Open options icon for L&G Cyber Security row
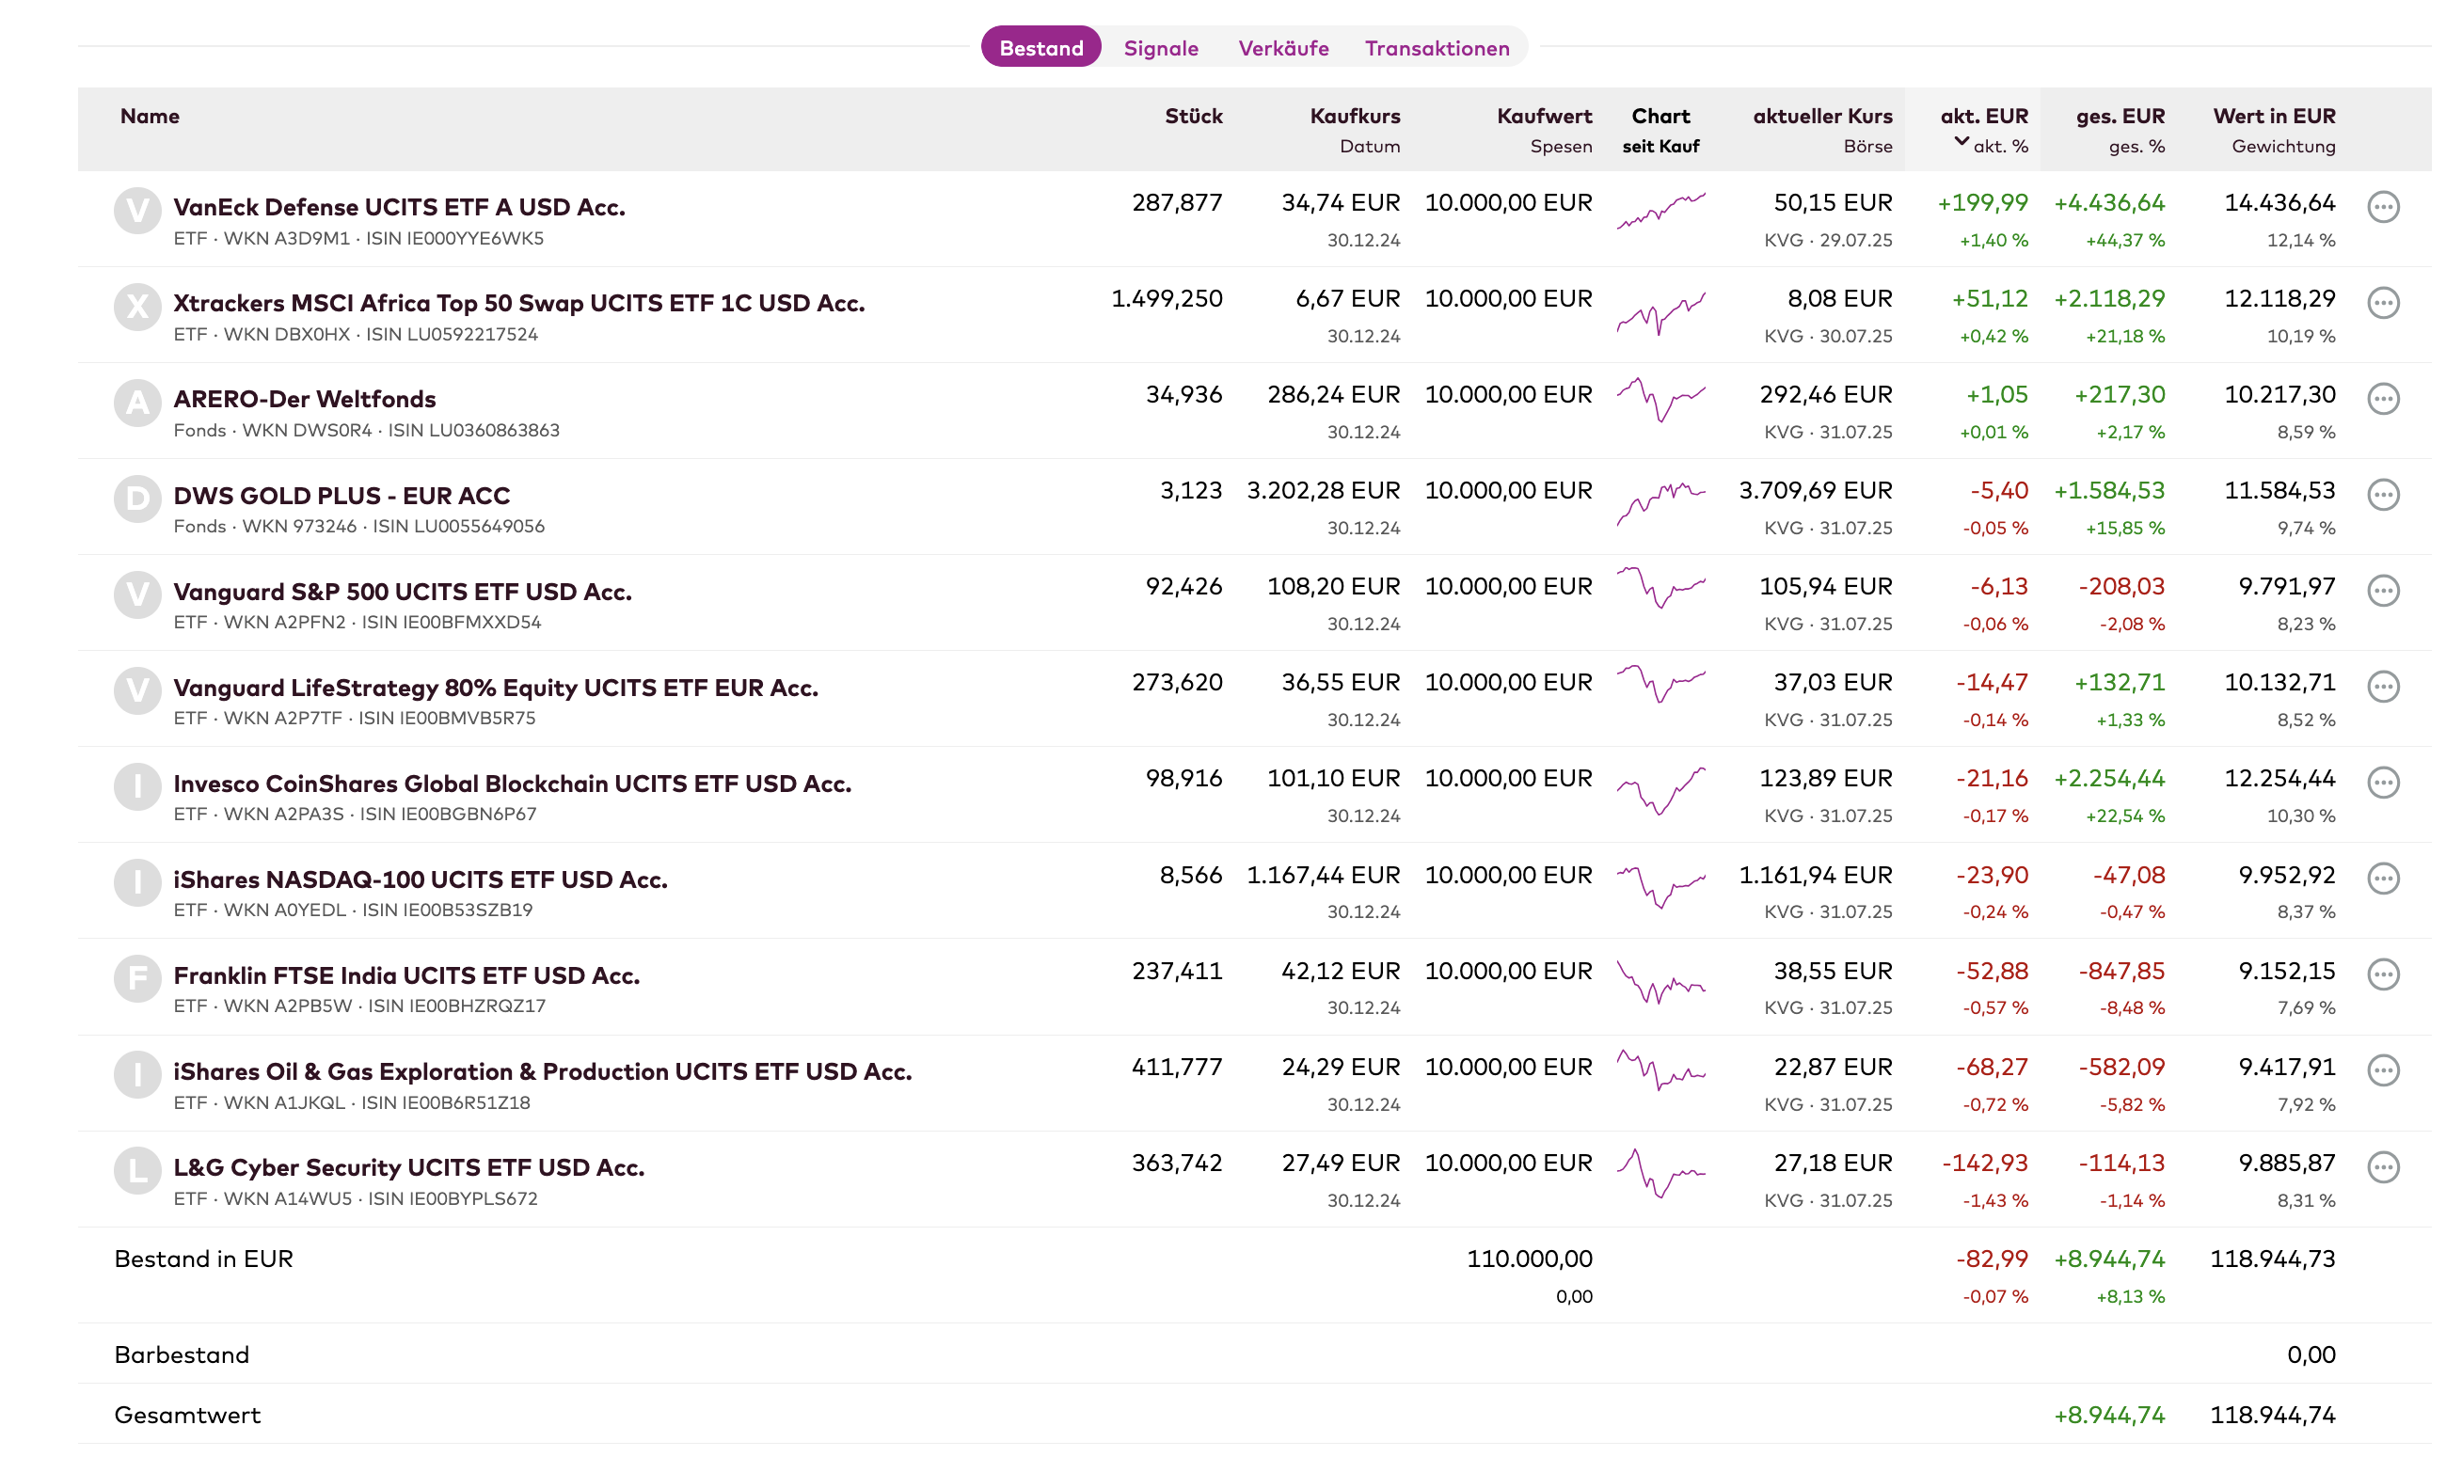The width and height of the screenshot is (2446, 1473). coord(2382,1166)
